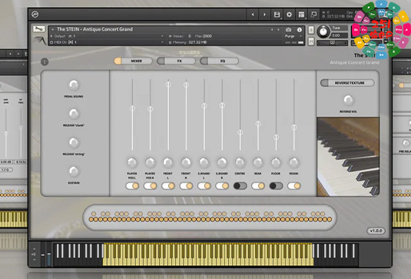Click the Centre pan knob
The width and height of the screenshot is (411, 279).
click(240, 162)
